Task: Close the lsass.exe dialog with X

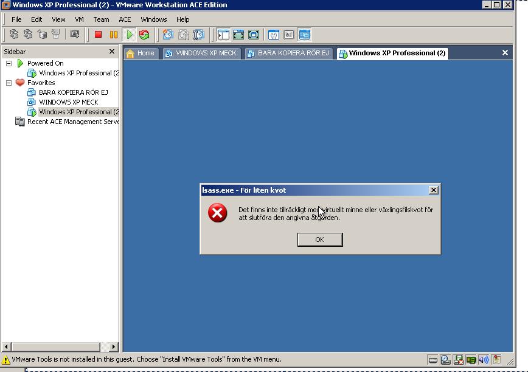Action: click(433, 190)
